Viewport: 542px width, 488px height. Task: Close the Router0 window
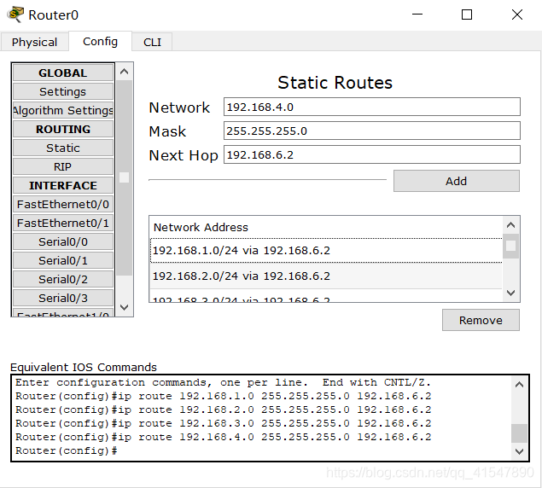[x=517, y=15]
